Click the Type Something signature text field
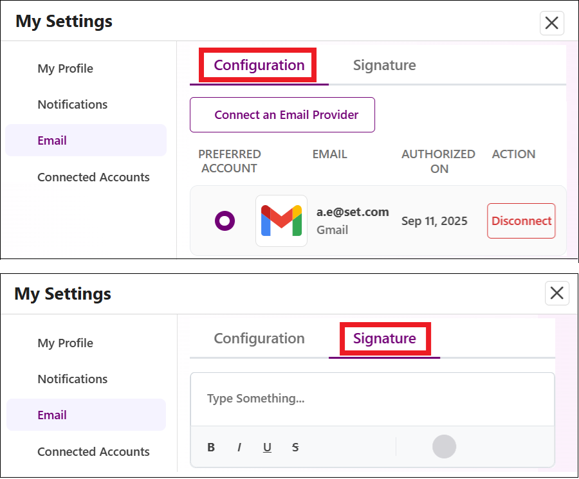This screenshot has width=579, height=479. (x=372, y=399)
